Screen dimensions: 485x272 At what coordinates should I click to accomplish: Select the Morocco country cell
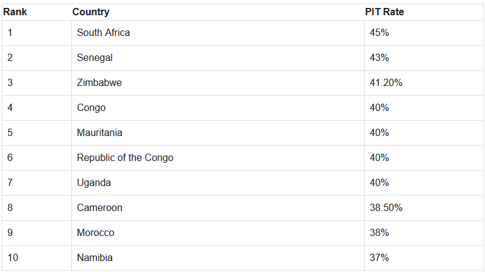(95, 232)
